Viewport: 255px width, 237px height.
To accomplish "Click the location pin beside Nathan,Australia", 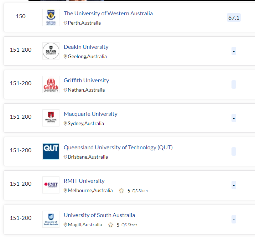I will tap(65, 90).
